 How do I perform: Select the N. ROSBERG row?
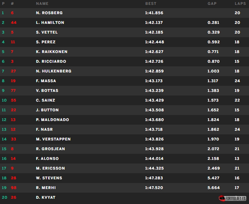(124, 13)
